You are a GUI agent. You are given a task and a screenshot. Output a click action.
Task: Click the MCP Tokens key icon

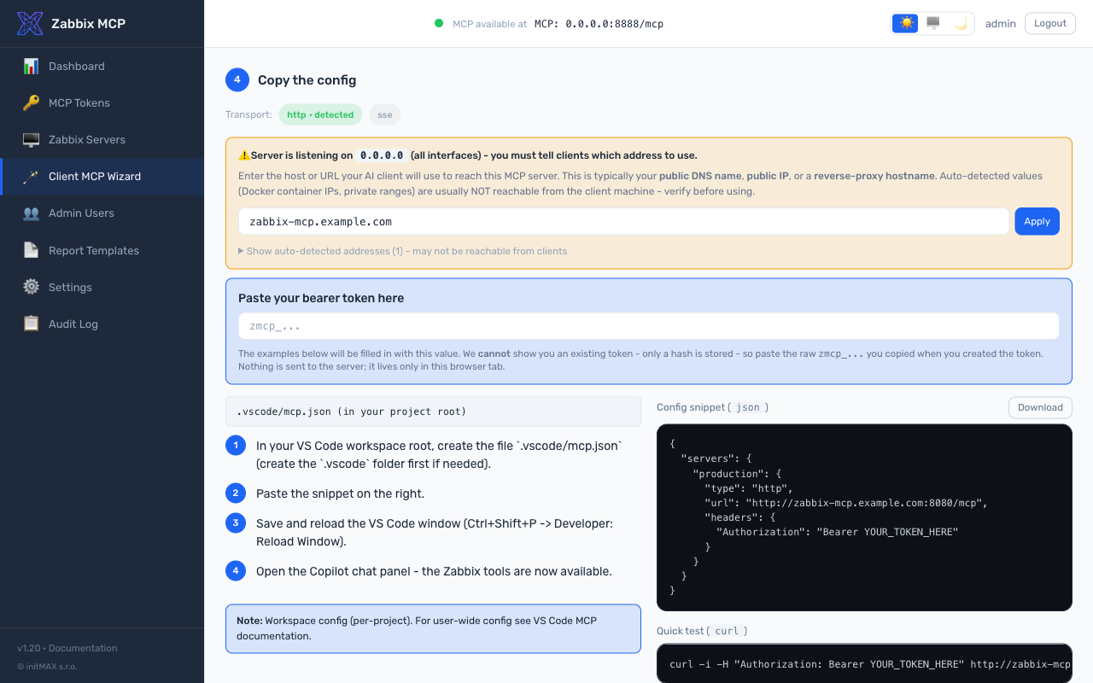[x=31, y=102]
